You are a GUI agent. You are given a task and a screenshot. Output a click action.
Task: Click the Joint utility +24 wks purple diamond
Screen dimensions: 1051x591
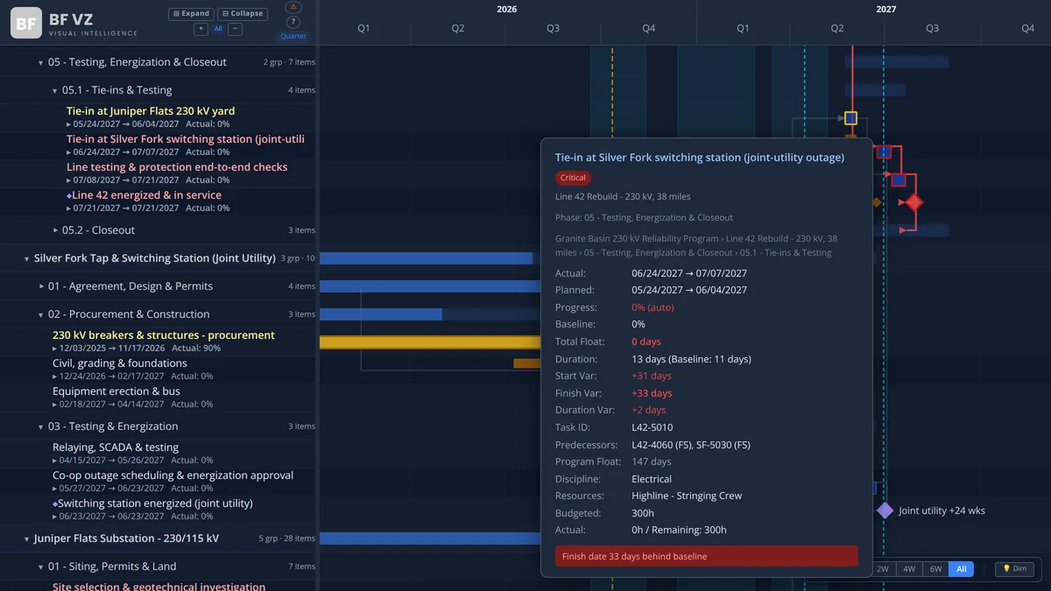[x=885, y=510]
